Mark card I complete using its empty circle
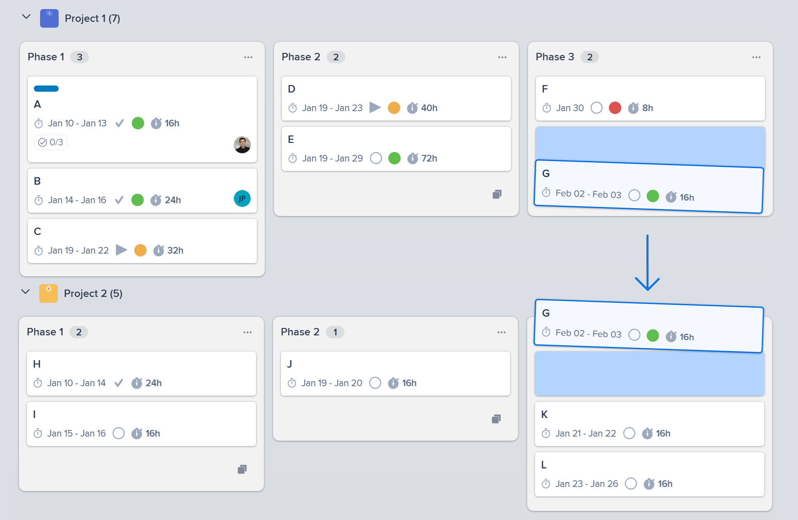The height and width of the screenshot is (520, 798). click(x=119, y=433)
